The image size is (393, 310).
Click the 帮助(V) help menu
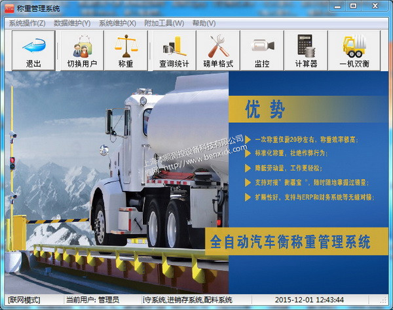point(204,24)
